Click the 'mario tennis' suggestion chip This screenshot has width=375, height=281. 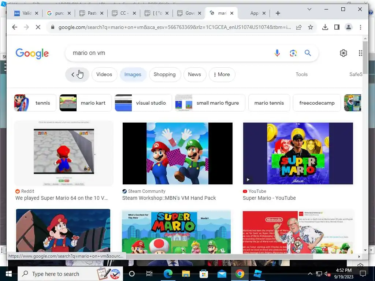coord(269,103)
